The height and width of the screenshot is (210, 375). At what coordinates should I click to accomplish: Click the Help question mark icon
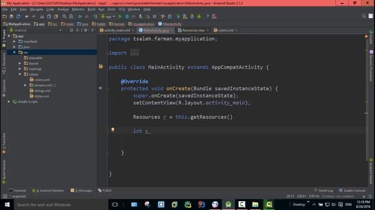click(207, 16)
